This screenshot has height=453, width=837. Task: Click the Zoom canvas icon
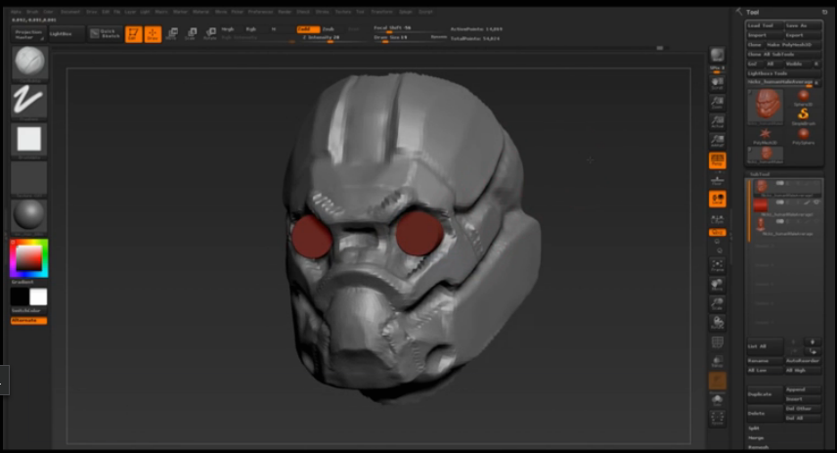coord(717,103)
